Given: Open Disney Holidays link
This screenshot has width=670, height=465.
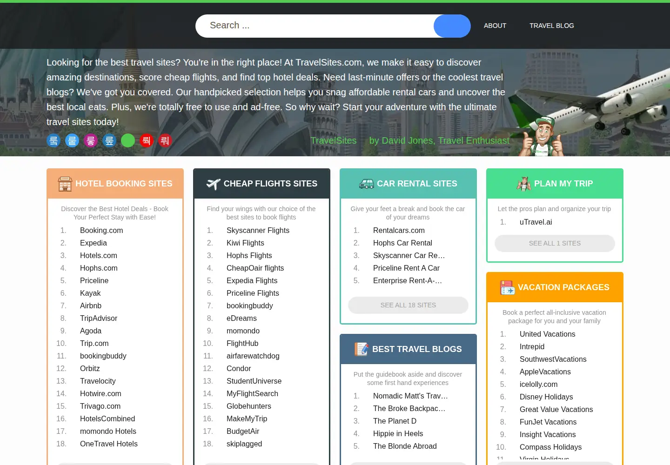Looking at the screenshot, I should point(546,397).
